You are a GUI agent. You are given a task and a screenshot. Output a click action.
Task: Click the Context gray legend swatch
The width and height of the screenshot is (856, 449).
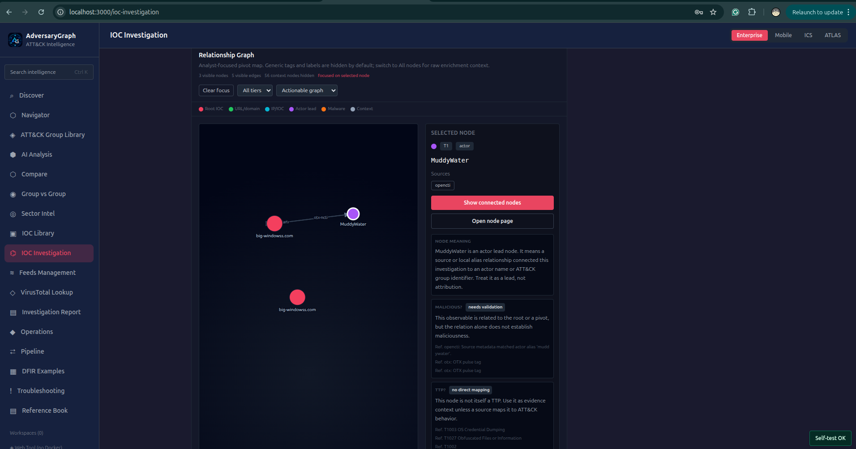(353, 109)
